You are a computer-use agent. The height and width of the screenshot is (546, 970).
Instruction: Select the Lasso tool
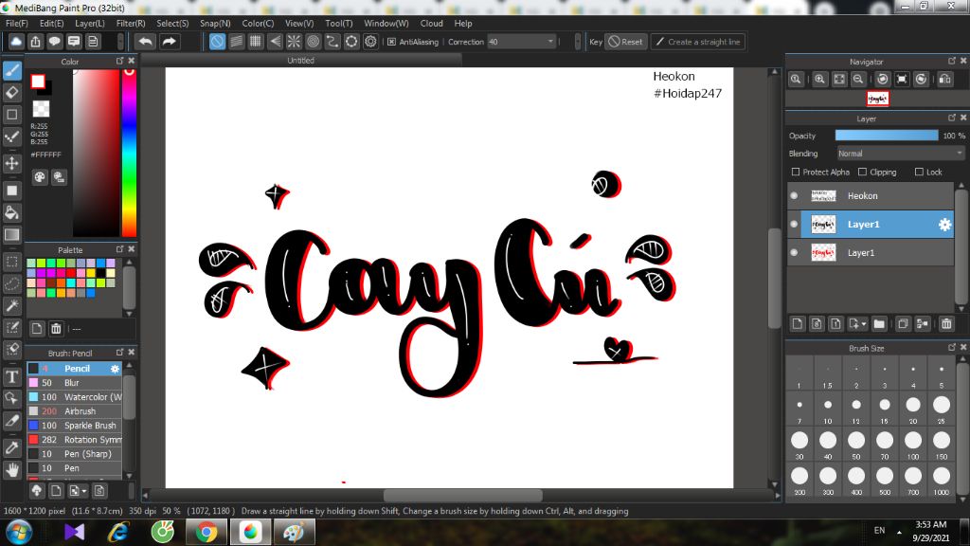(x=11, y=283)
